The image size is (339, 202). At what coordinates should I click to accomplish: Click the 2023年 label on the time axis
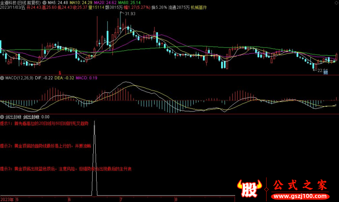(x=7, y=199)
